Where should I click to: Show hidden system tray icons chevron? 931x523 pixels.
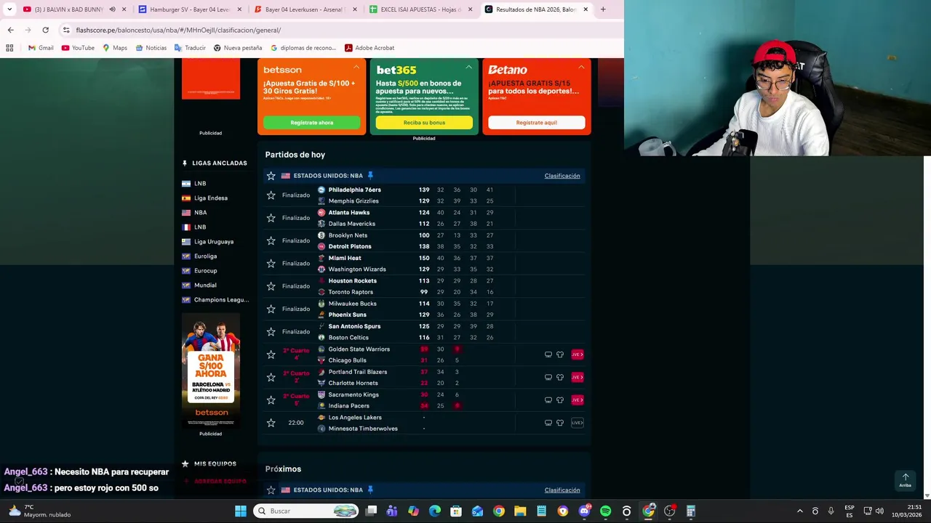tap(799, 511)
